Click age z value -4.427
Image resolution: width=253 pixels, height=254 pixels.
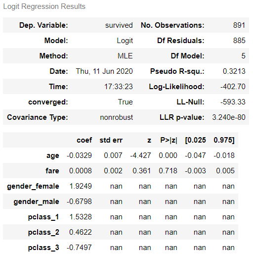140,155
